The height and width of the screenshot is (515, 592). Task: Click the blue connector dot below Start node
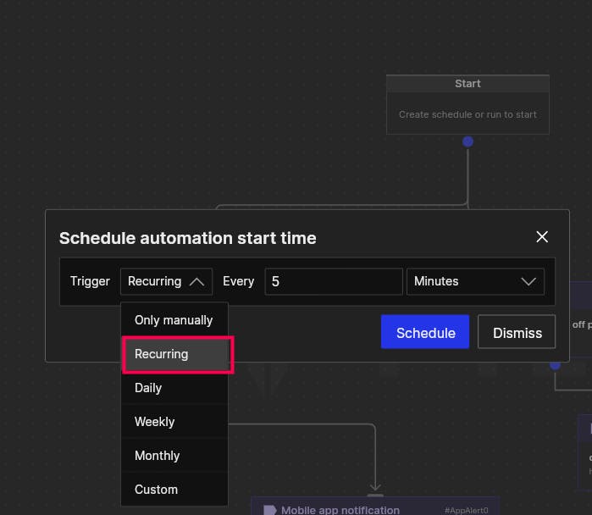coord(468,141)
